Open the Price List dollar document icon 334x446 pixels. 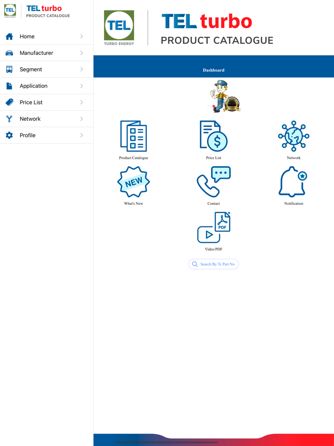[213, 136]
